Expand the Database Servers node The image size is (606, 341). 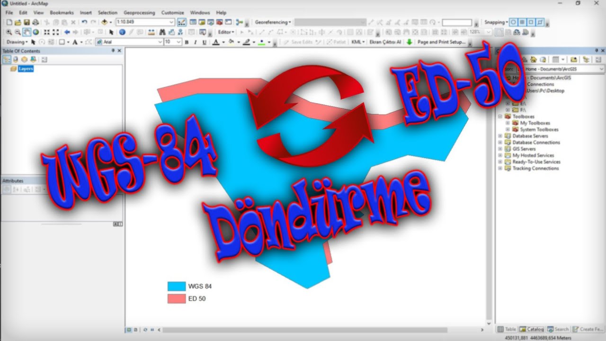click(x=500, y=136)
